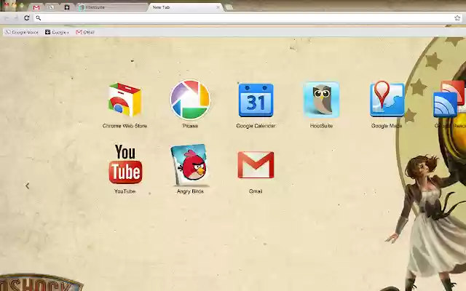Click the "HootSuite" app label
Image resolution: width=466 pixels, height=291 pixels.
[x=321, y=126]
